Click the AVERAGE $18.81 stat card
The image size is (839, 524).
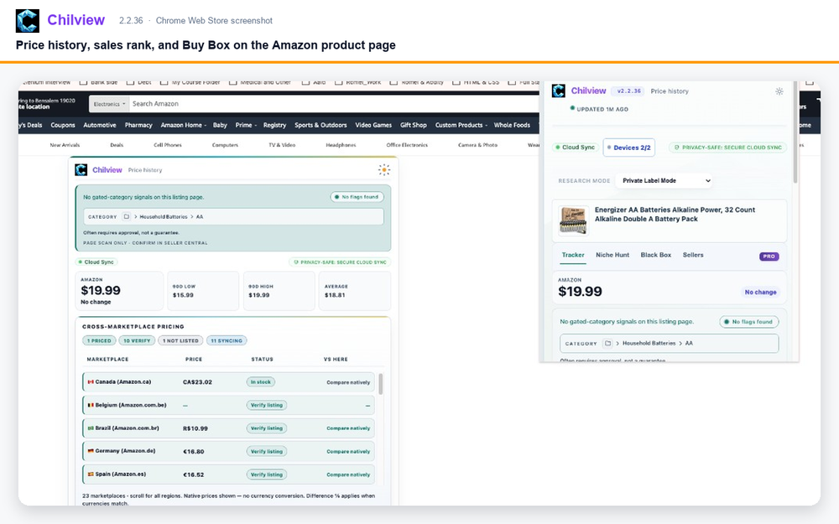355,291
